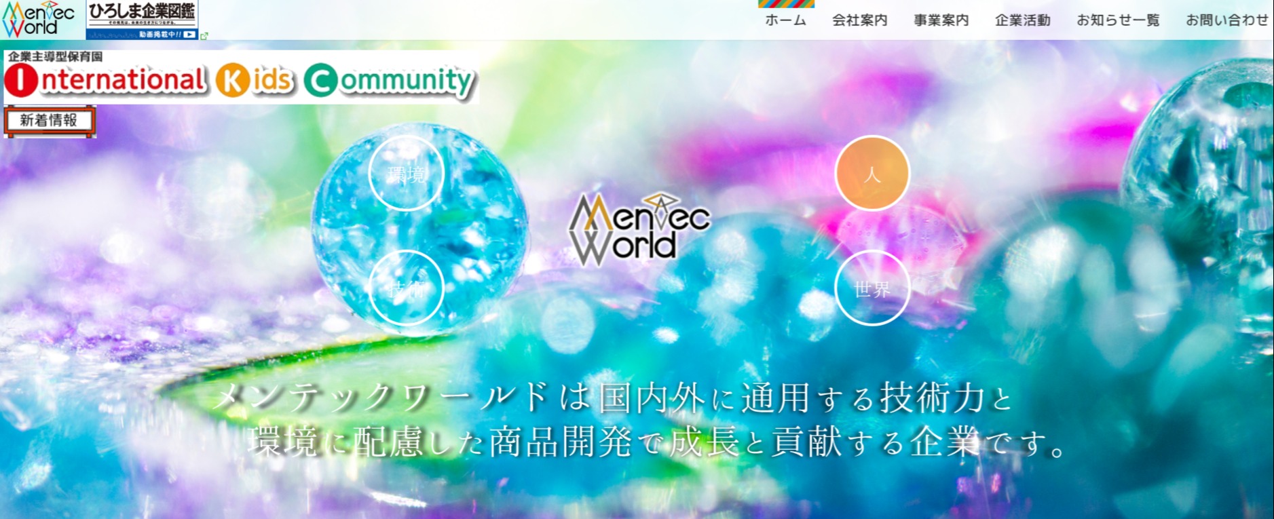Select the 技術 circle button

(407, 288)
